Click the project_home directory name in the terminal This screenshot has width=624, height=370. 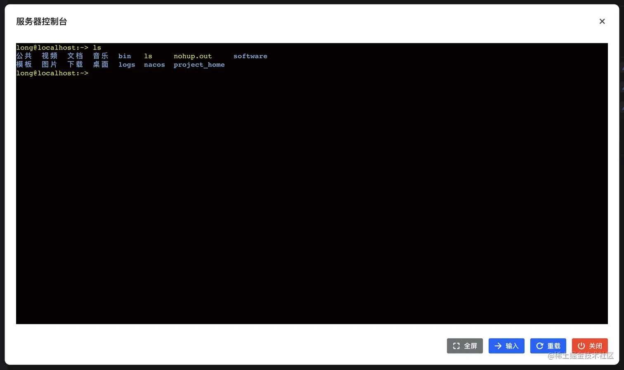[x=199, y=64]
